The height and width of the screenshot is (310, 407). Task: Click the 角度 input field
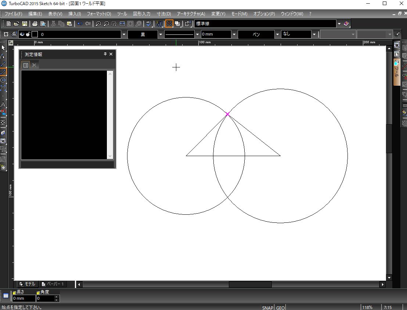(x=45, y=298)
